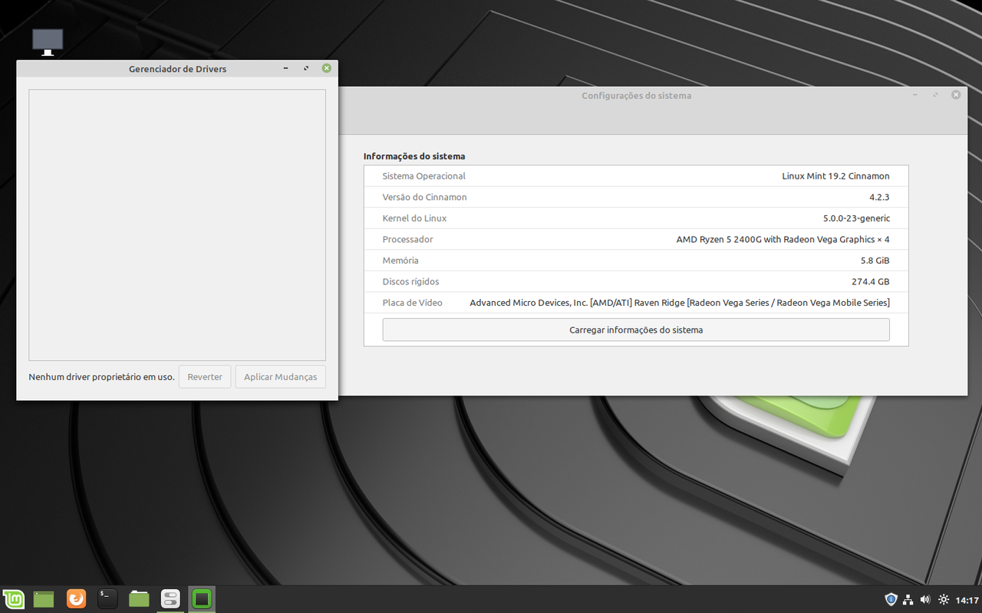The height and width of the screenshot is (613, 982).
Task: Select the Sistema Operacional label
Action: click(423, 176)
